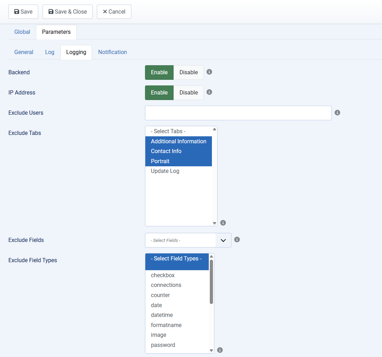Click the Exclude Users input field
The image size is (382, 357).
click(238, 113)
